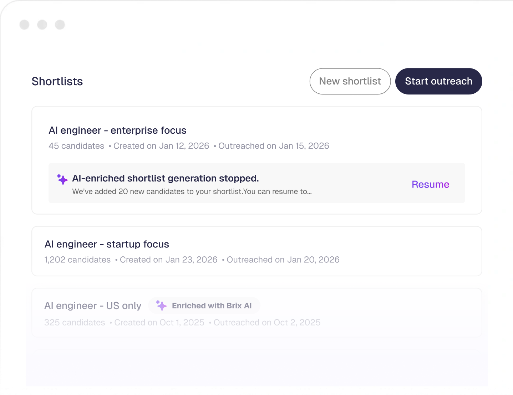Screen dimensions: 513x395
Task: Open the AI engineer - startup focus shortlist
Action: (106, 244)
